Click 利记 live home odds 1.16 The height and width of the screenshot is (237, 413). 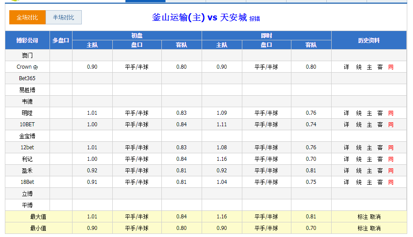pos(222,159)
